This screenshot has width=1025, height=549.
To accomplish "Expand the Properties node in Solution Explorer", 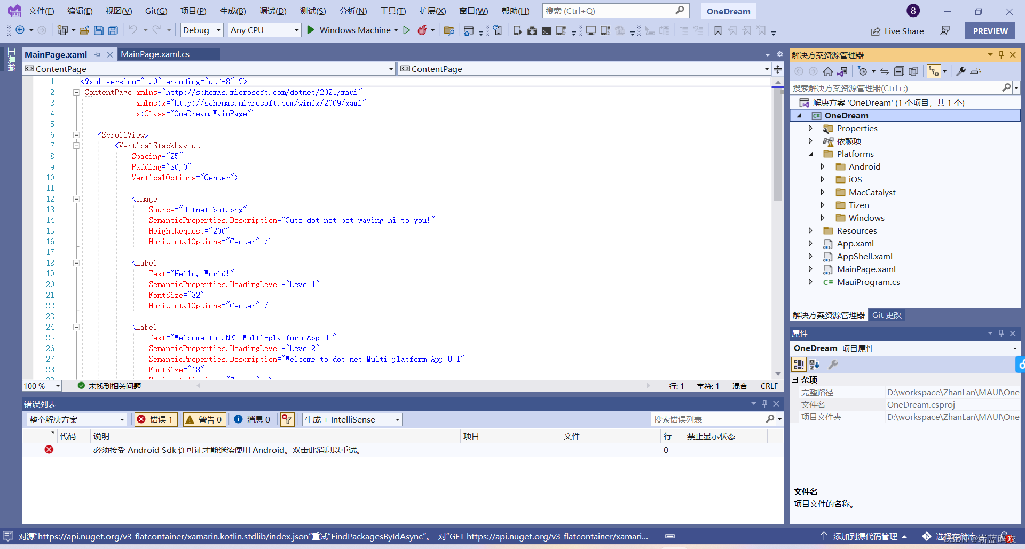I will [x=810, y=129].
